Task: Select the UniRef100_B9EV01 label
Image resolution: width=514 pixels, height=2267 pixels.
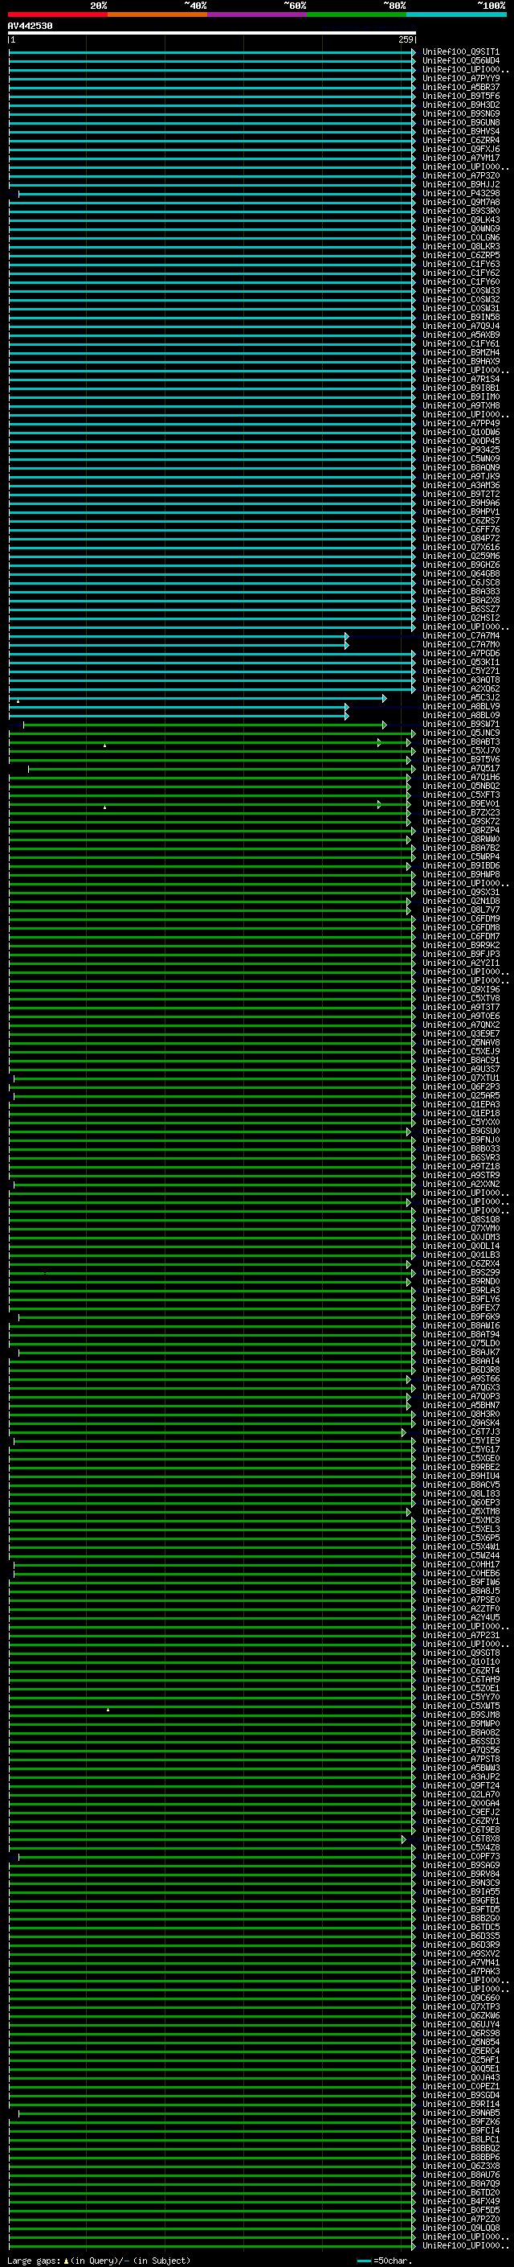Action: coord(461,803)
